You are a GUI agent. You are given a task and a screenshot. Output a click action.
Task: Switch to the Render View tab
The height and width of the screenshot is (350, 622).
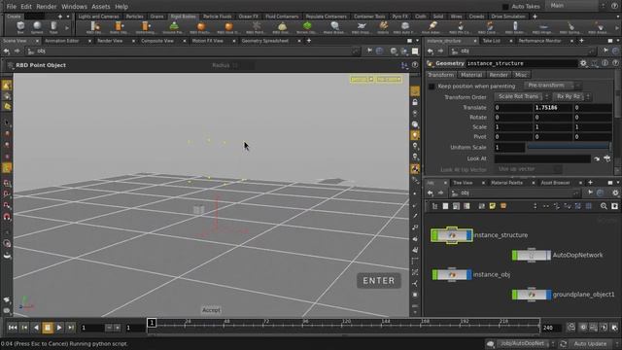pyautogui.click(x=110, y=41)
